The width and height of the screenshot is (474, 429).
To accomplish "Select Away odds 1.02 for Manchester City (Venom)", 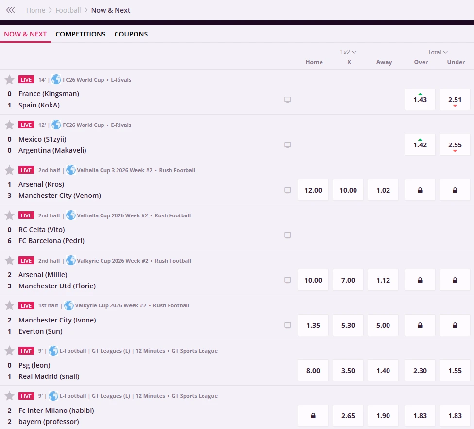I will [x=383, y=190].
